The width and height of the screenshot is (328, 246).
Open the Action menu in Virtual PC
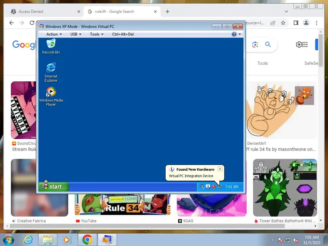pos(54,34)
